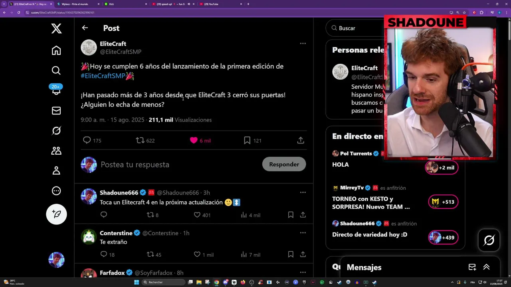Click the Responder button
Screen dimensions: 511x287
(284, 164)
